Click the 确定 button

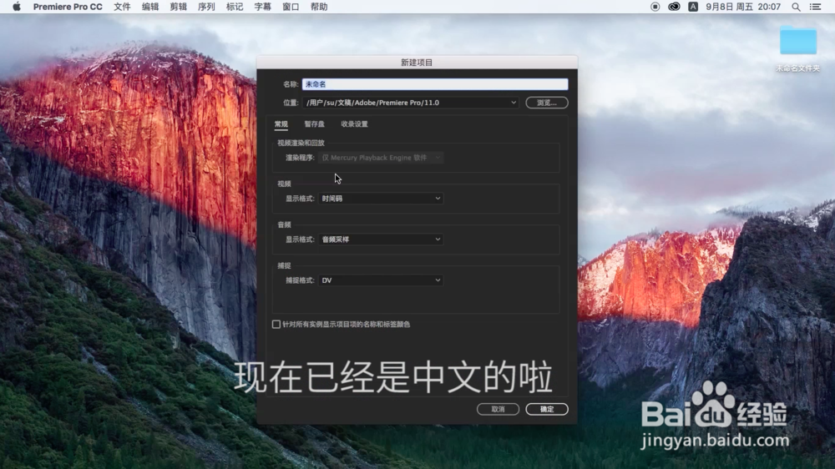547,410
